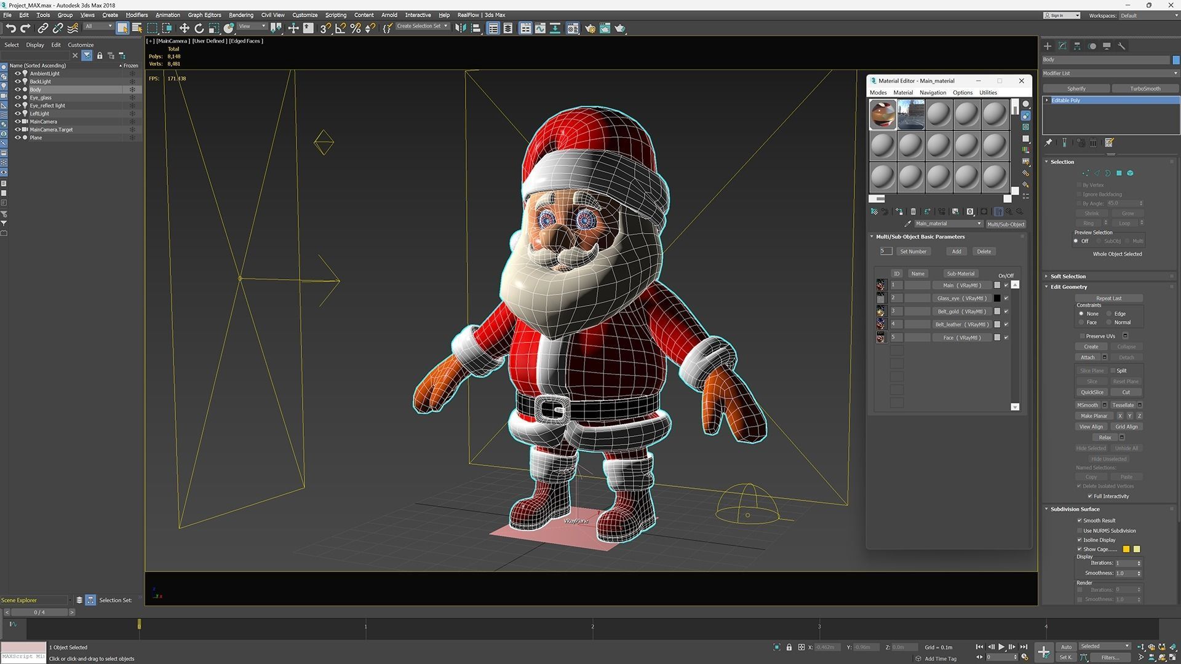
Task: Enable Use NURMS Subdivision checkbox
Action: click(1080, 531)
